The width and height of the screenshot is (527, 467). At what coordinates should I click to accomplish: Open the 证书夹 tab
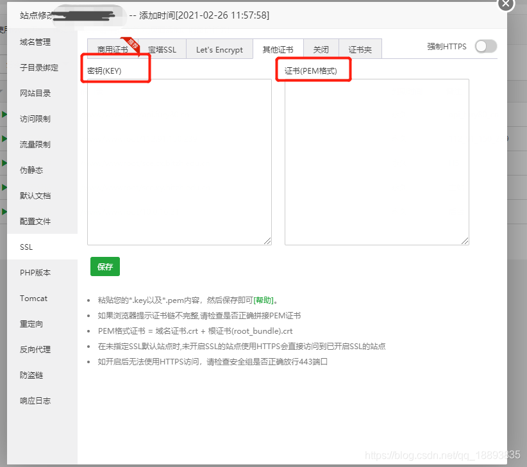[x=360, y=49]
